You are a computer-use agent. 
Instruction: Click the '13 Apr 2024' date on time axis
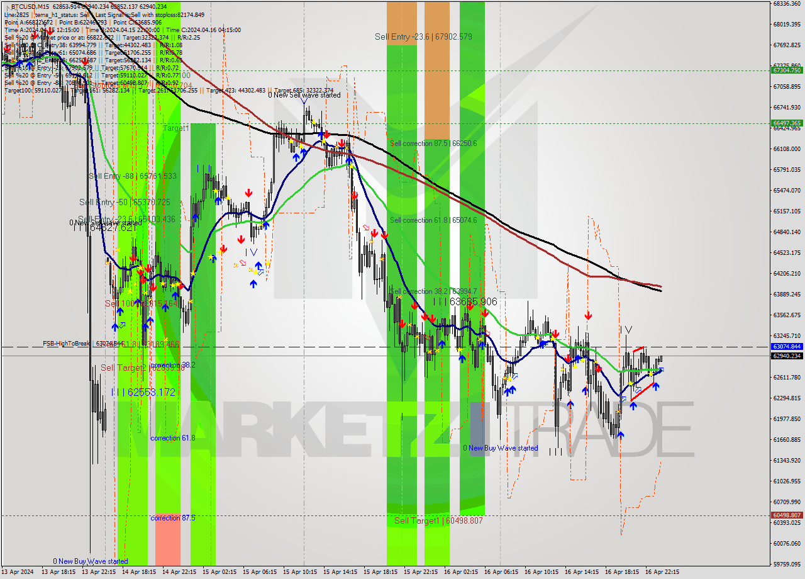point(18,572)
